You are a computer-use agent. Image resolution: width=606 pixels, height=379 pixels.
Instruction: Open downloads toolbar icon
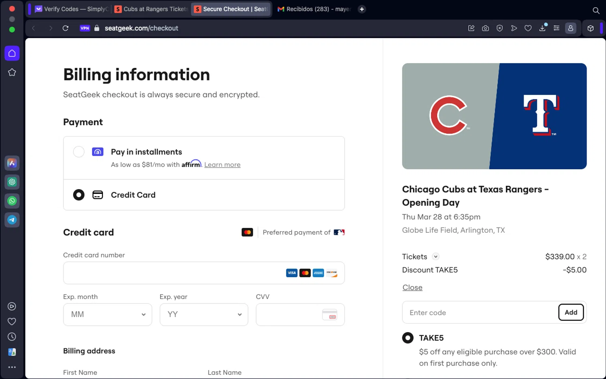[x=543, y=28]
